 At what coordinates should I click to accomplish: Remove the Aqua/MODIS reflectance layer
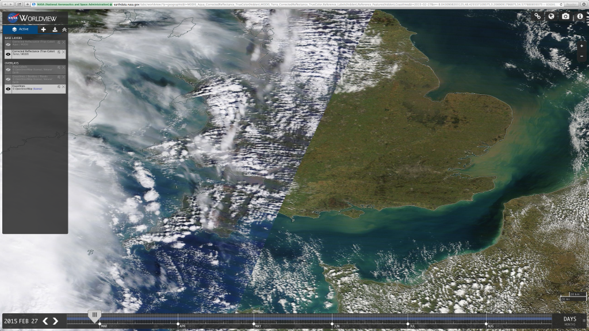pos(63,43)
